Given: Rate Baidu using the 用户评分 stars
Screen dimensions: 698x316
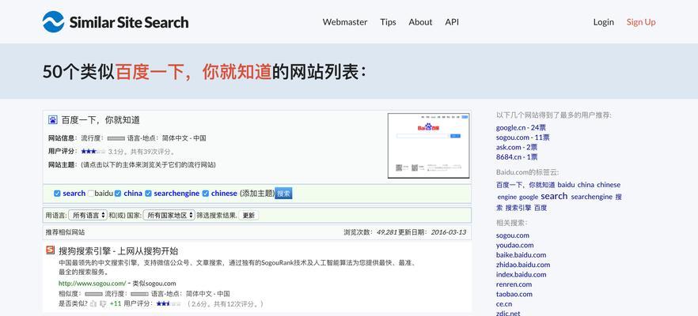Looking at the screenshot, I should pyautogui.click(x=93, y=152).
